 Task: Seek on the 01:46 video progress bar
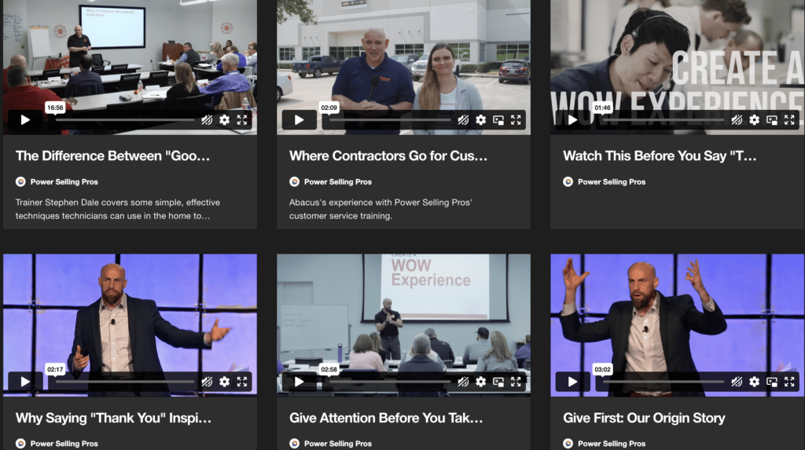(x=663, y=120)
